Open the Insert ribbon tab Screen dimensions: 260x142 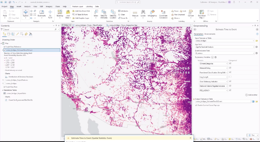point(19,6)
